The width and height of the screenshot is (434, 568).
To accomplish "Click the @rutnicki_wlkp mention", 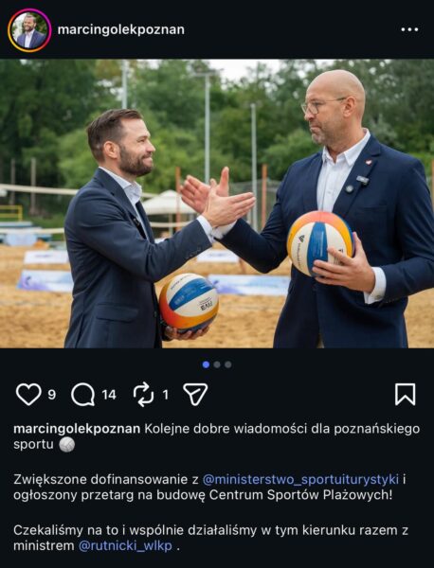I will point(125,545).
